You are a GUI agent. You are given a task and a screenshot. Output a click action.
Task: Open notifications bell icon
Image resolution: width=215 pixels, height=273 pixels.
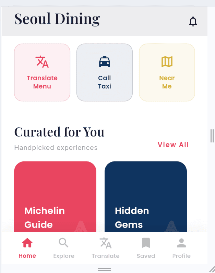193,22
